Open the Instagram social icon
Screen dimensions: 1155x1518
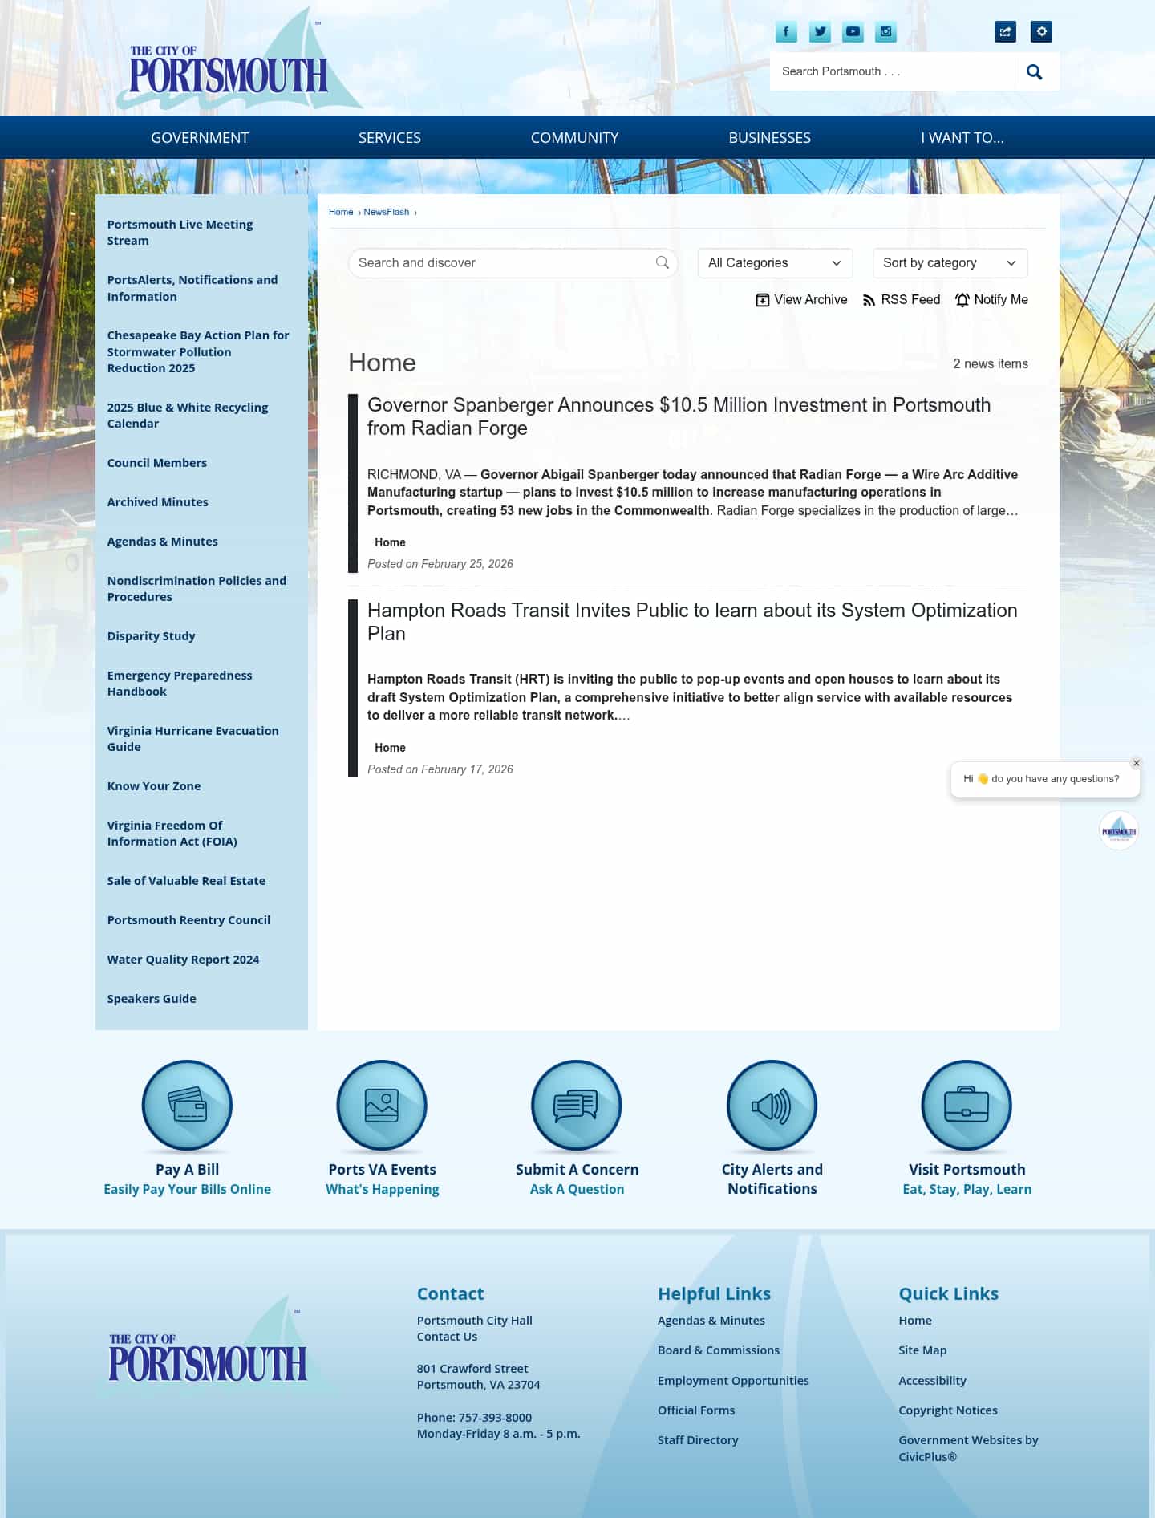coord(886,32)
